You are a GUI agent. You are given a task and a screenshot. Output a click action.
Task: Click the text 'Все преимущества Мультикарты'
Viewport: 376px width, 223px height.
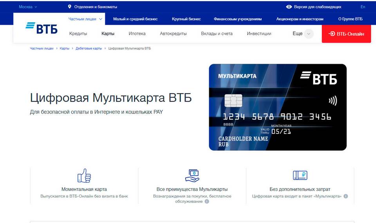pos(192,189)
